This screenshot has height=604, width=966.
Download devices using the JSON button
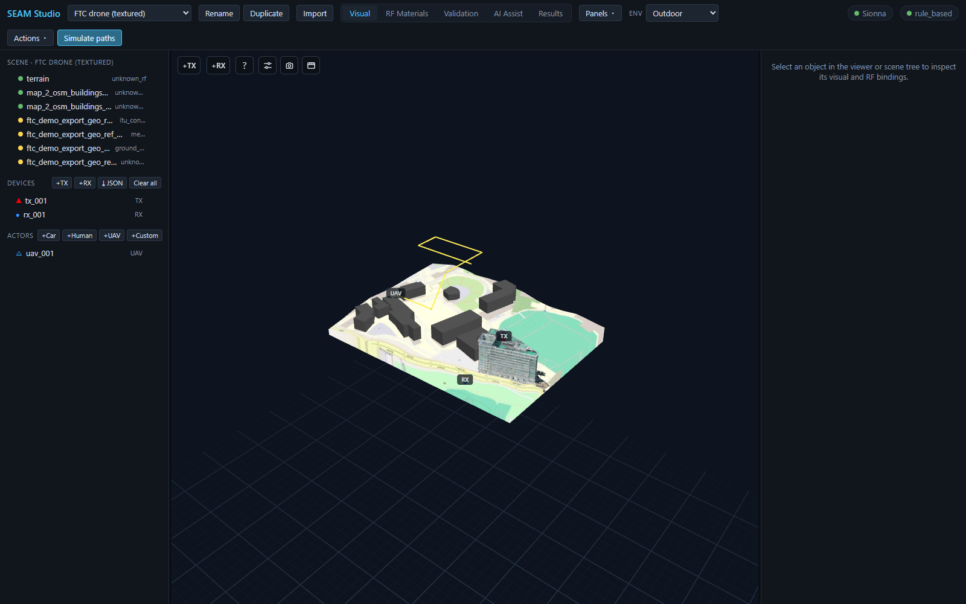coord(112,183)
